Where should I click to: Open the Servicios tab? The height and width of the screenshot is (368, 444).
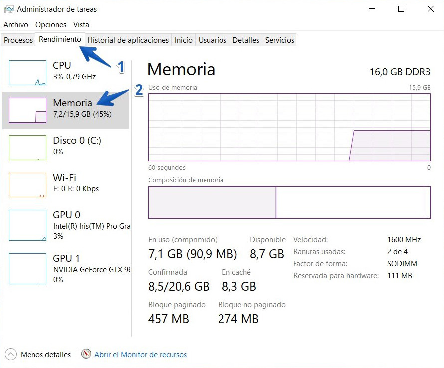tap(279, 40)
